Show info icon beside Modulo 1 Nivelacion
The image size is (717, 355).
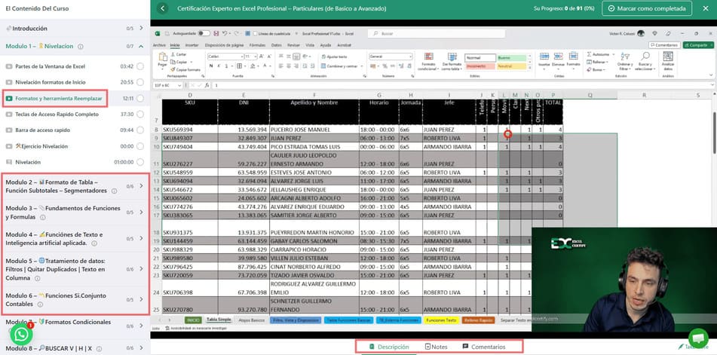coord(81,47)
